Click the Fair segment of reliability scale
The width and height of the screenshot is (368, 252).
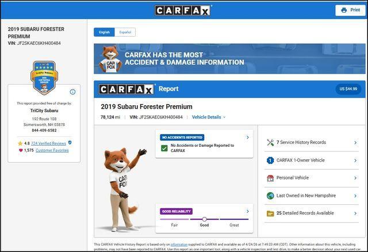(174, 219)
